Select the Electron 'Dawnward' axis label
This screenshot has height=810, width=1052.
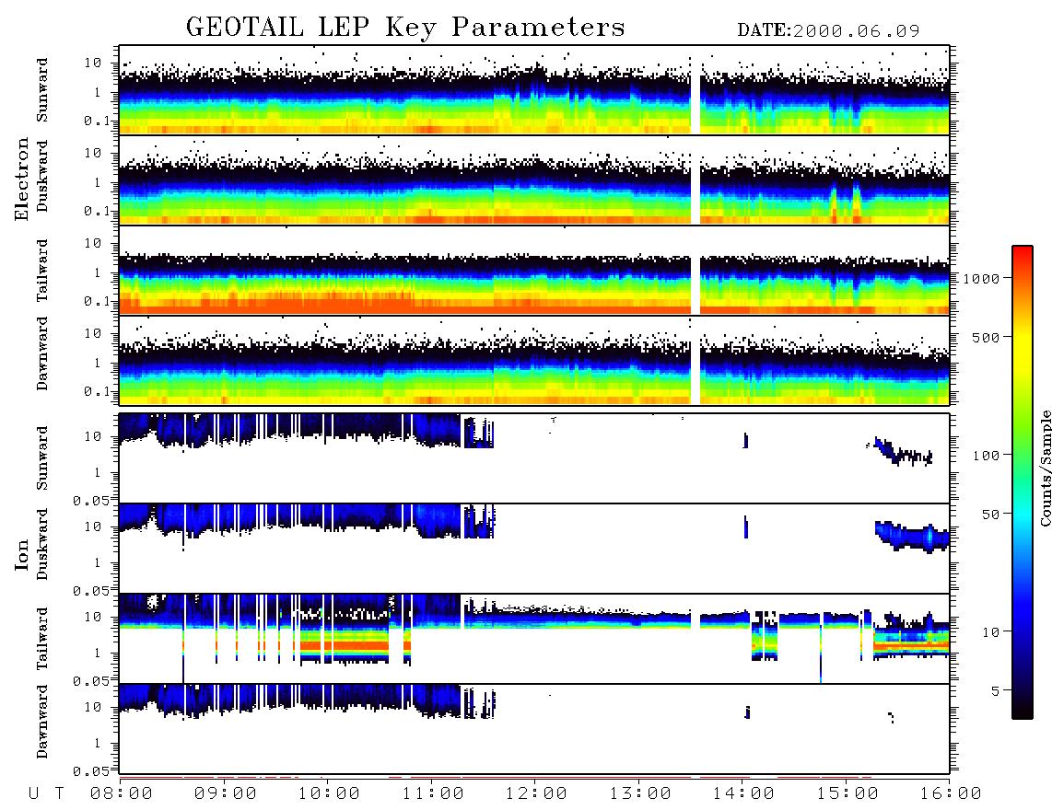click(42, 354)
